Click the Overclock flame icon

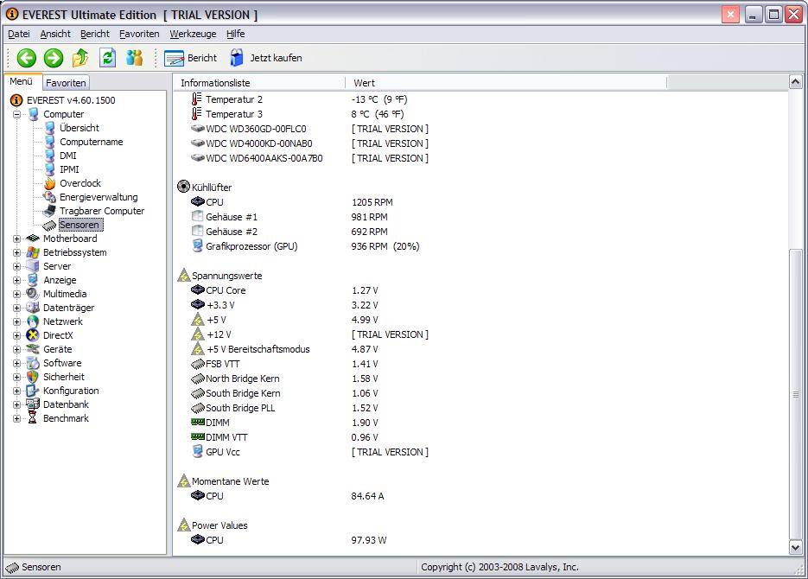[50, 183]
